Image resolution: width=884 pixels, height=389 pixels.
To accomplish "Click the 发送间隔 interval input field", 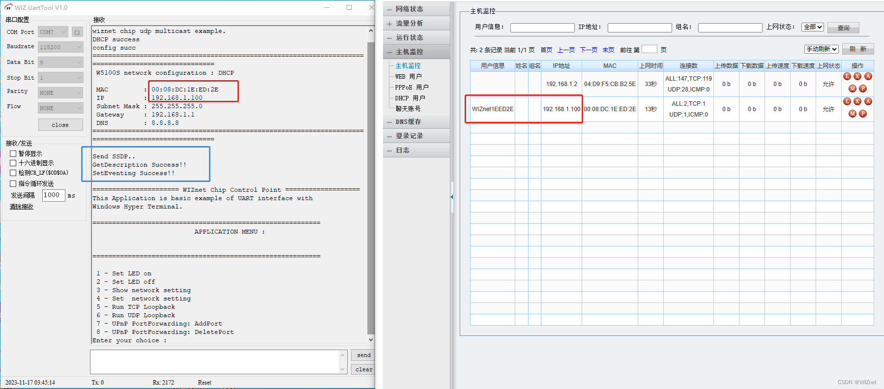I will (54, 195).
